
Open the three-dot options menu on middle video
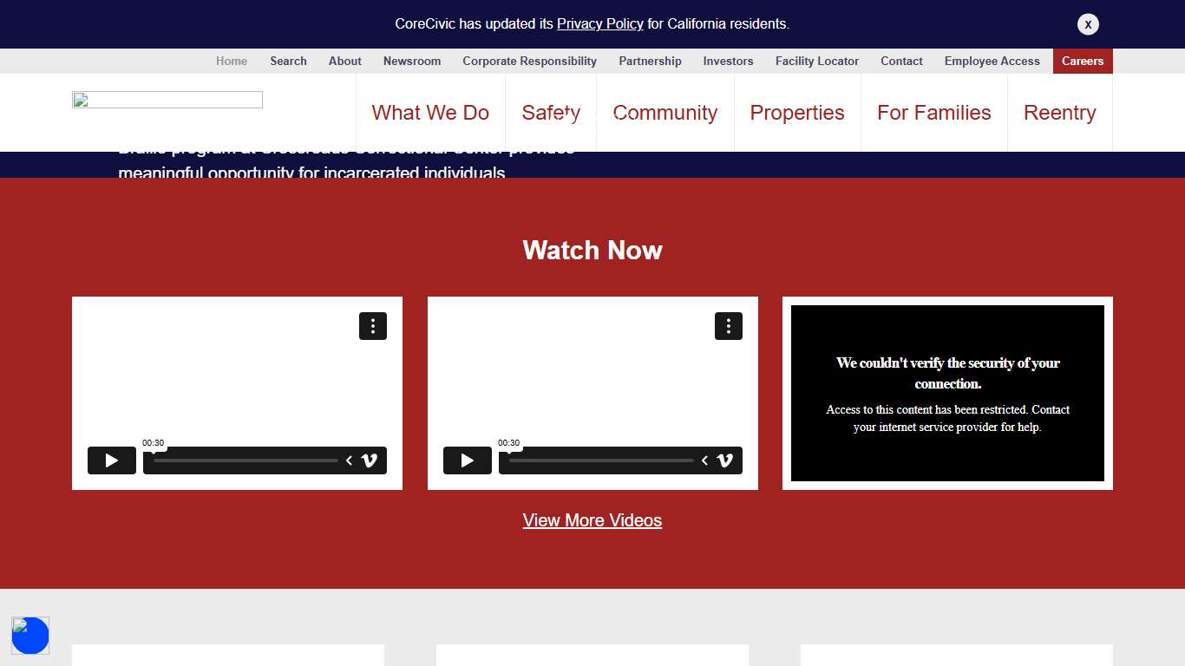(729, 326)
